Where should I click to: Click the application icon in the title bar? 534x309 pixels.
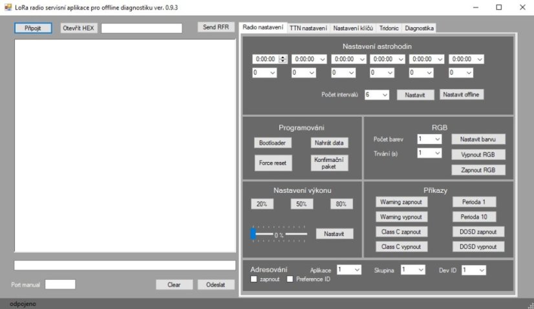pos(8,7)
